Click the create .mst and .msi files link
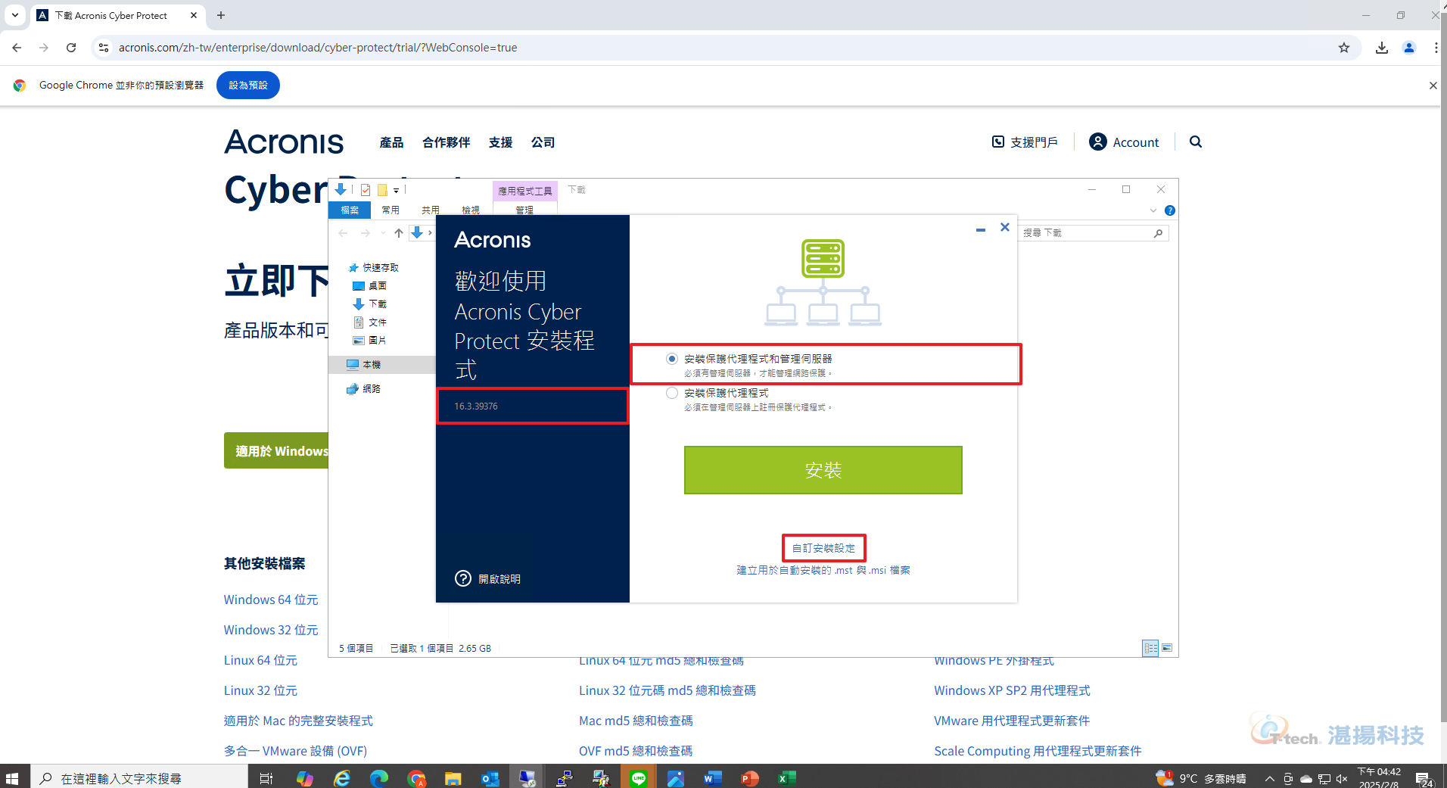Viewport: 1447px width, 788px height. 823,570
